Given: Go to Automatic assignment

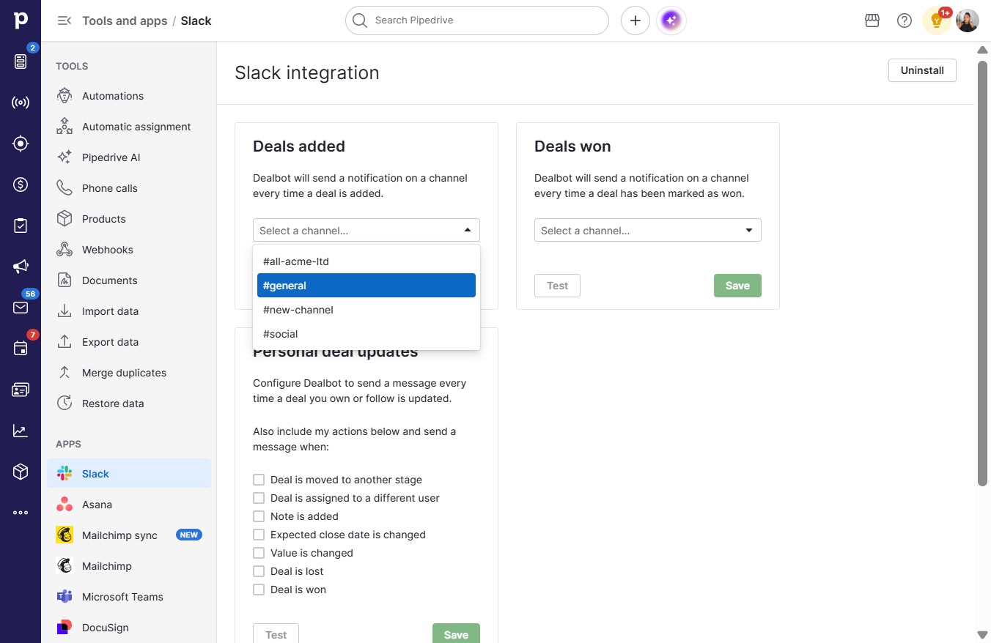Looking at the screenshot, I should (129, 127).
